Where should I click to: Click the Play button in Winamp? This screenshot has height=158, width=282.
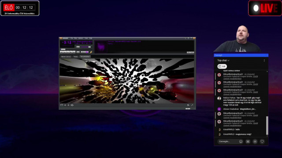tap(65, 52)
